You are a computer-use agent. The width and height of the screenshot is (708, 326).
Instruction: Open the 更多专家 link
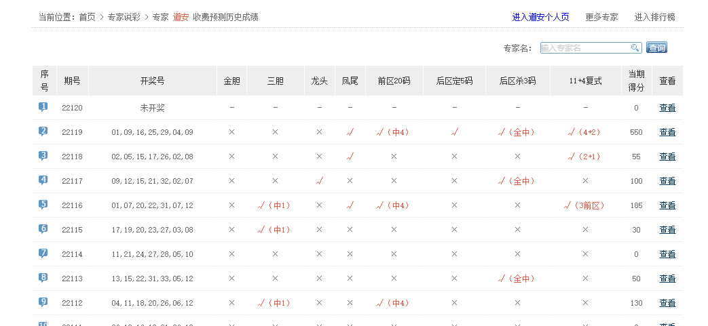coord(601,17)
